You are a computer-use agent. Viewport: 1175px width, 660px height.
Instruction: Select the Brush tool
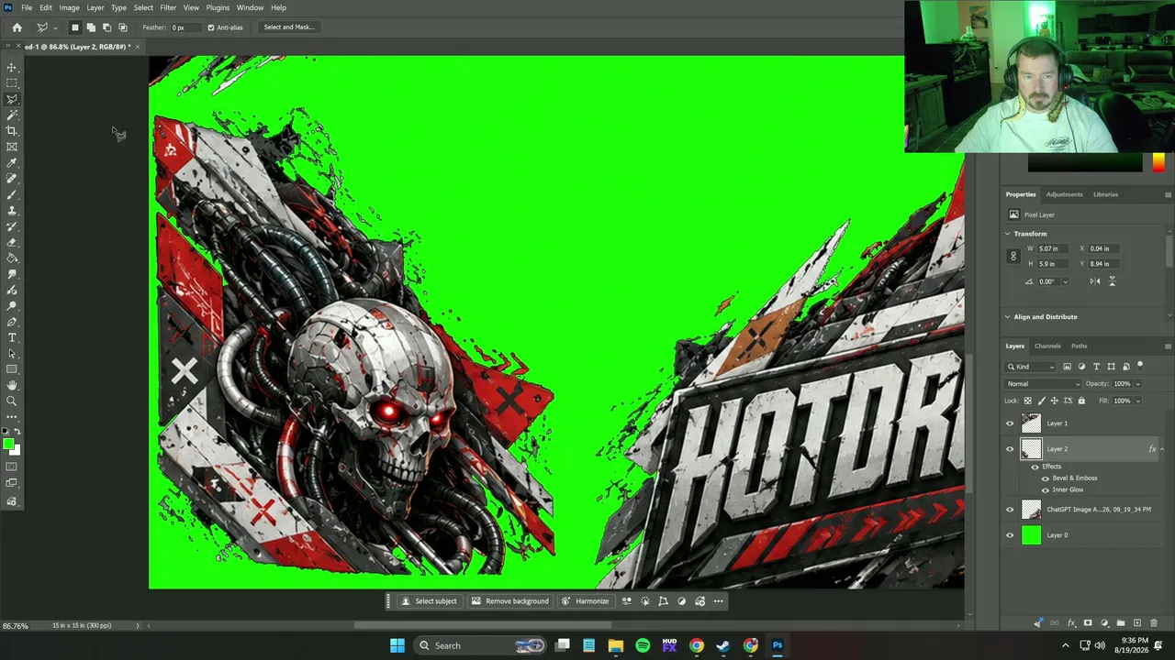(12, 194)
